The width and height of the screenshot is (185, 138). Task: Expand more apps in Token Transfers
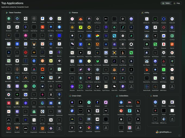click(x=59, y=128)
